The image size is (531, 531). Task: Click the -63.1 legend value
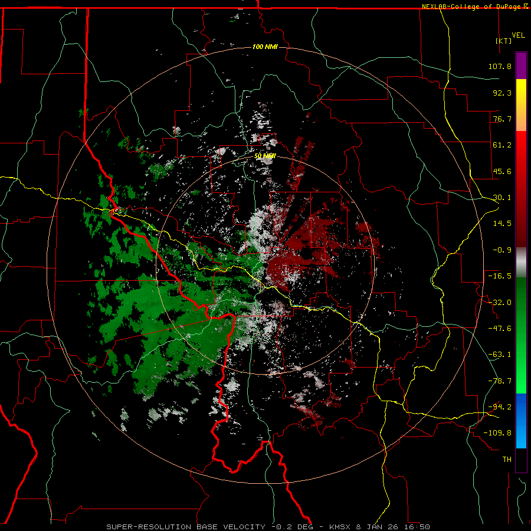500,355
